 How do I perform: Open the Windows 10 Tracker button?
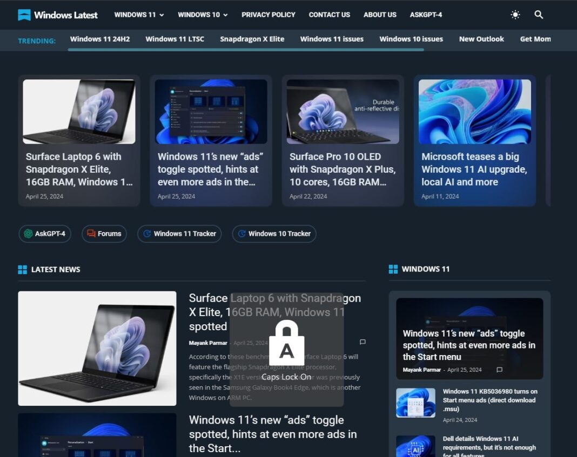pos(274,234)
